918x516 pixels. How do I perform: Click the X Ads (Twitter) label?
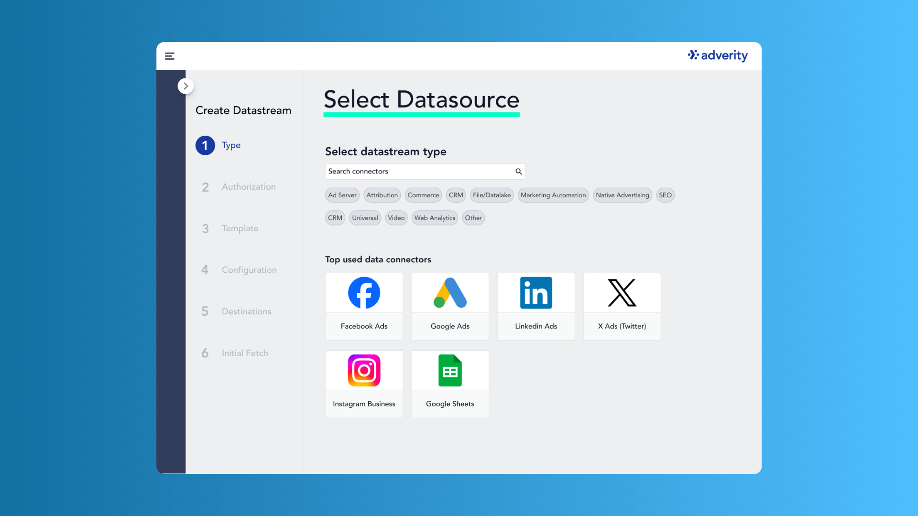[x=622, y=326]
